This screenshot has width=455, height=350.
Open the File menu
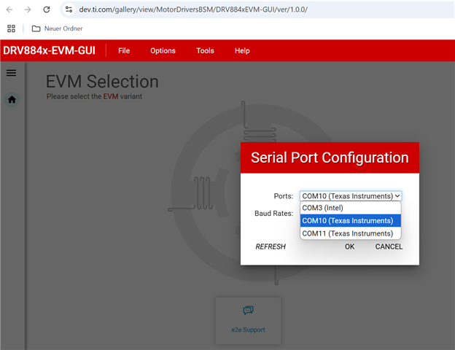coord(124,51)
